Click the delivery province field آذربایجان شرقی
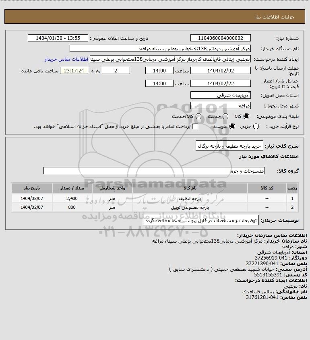310x340 pixels. [220, 95]
